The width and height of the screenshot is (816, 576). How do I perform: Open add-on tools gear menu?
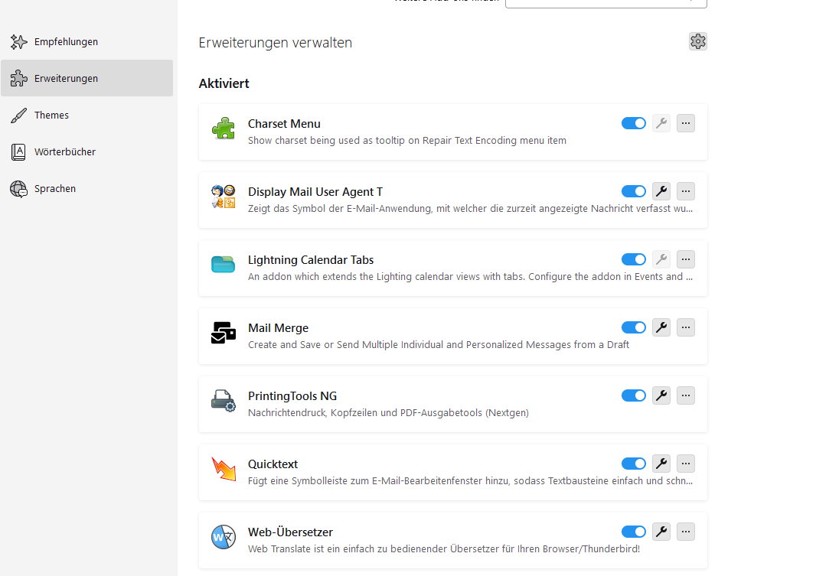pyautogui.click(x=697, y=41)
